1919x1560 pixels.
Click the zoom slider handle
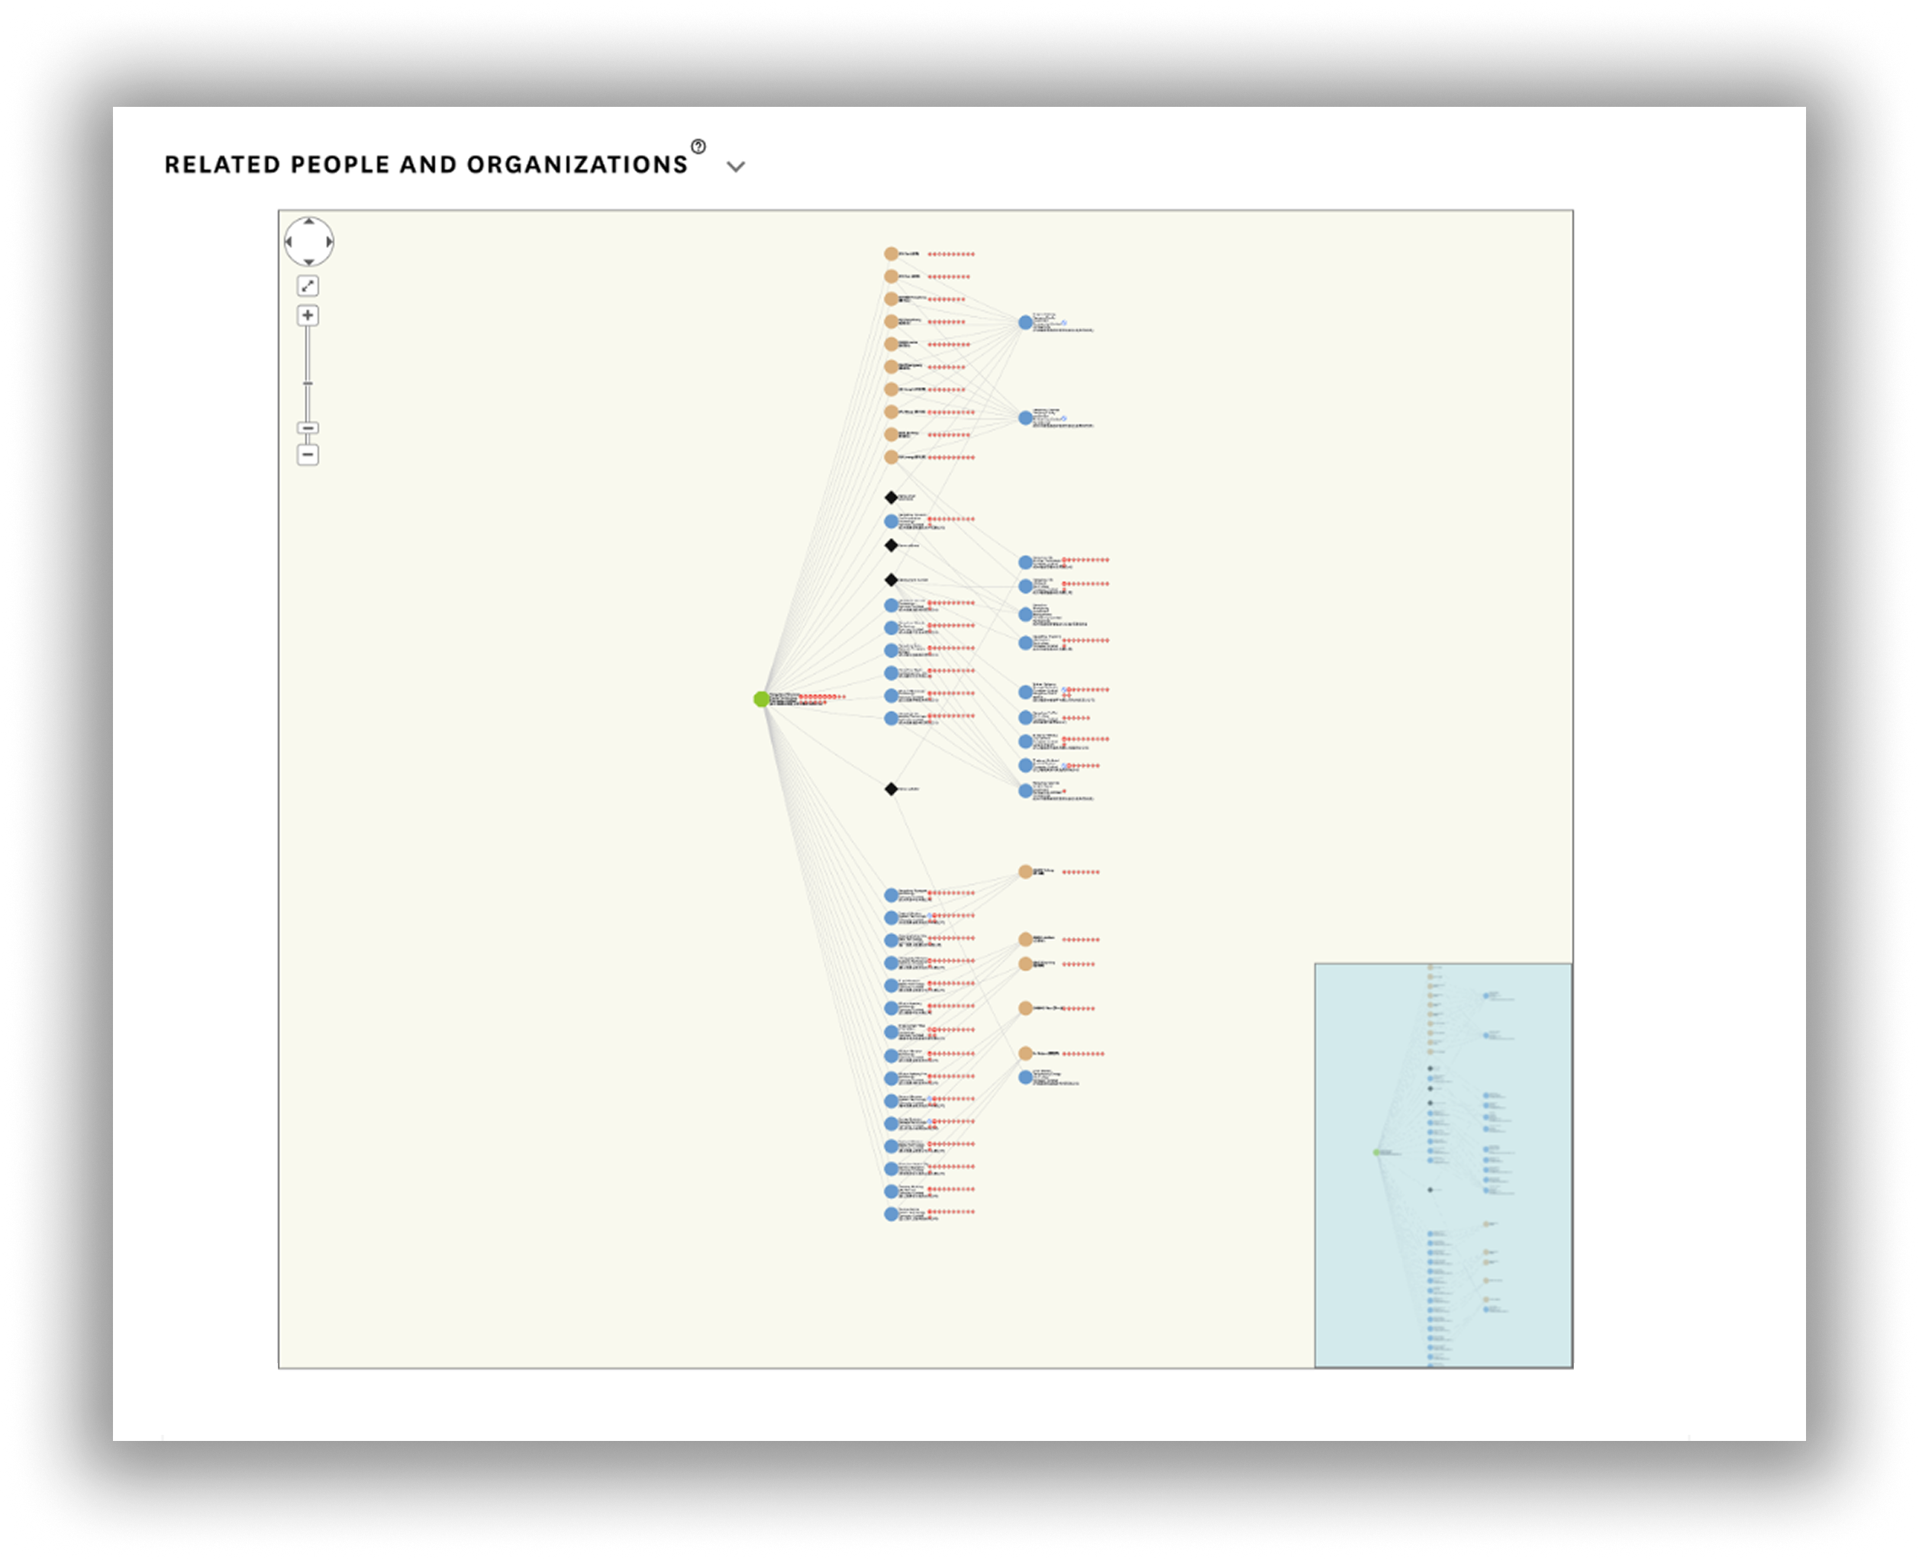point(308,429)
